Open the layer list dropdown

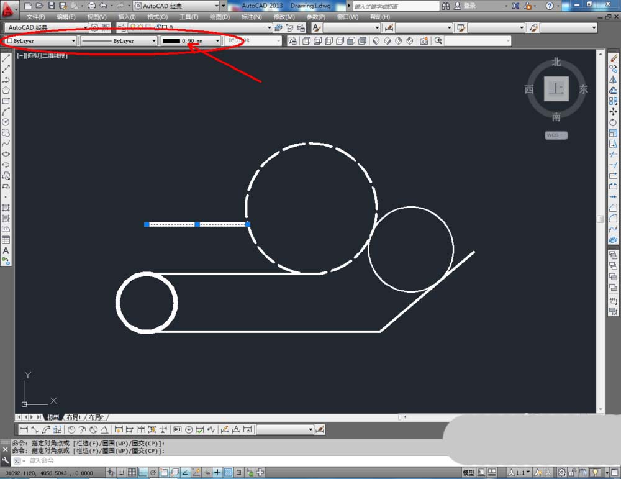pyautogui.click(x=270, y=27)
